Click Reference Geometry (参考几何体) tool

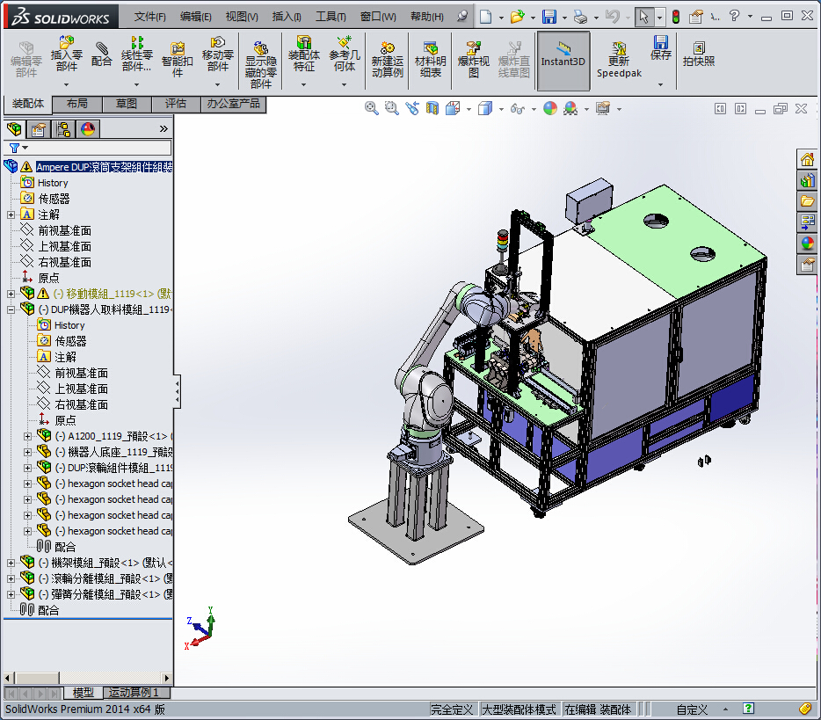pyautogui.click(x=345, y=55)
